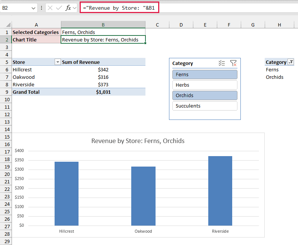Select column B header
Viewport: 298px width, 245px height.
(x=103, y=25)
